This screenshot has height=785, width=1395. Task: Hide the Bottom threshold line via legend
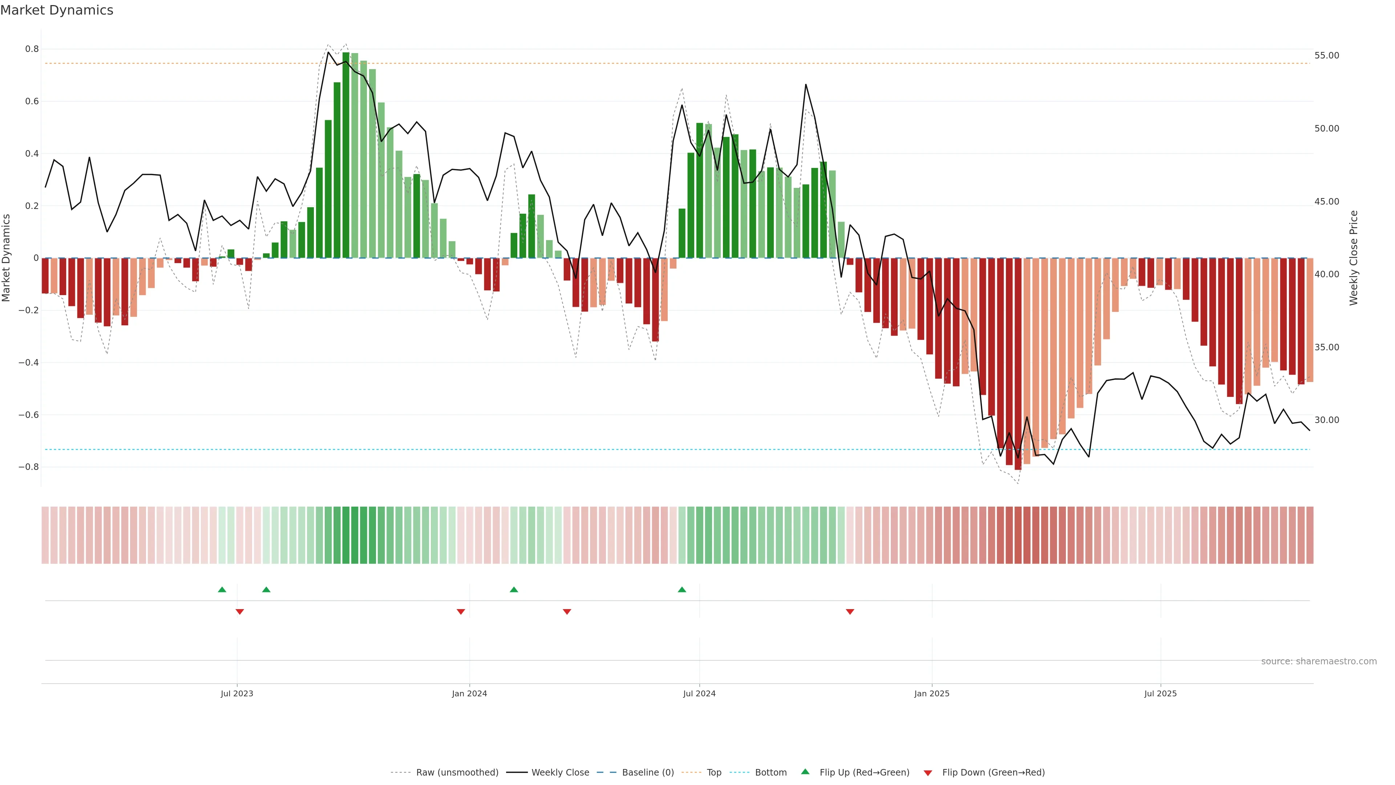click(x=771, y=773)
